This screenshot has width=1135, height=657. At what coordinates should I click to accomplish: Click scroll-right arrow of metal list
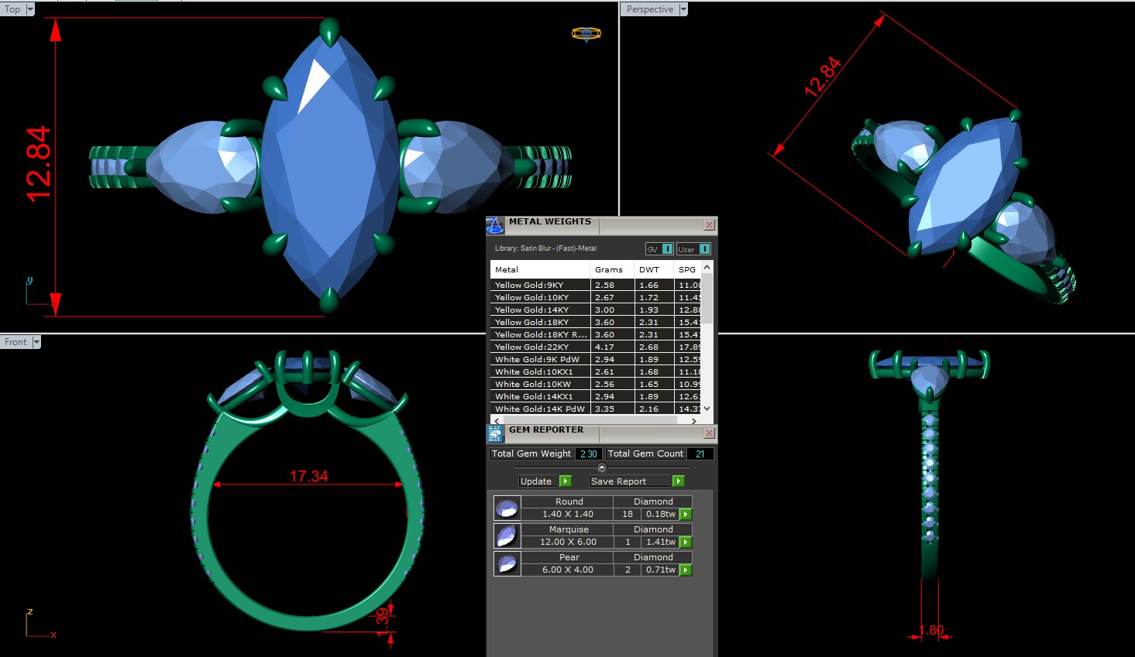(x=694, y=420)
